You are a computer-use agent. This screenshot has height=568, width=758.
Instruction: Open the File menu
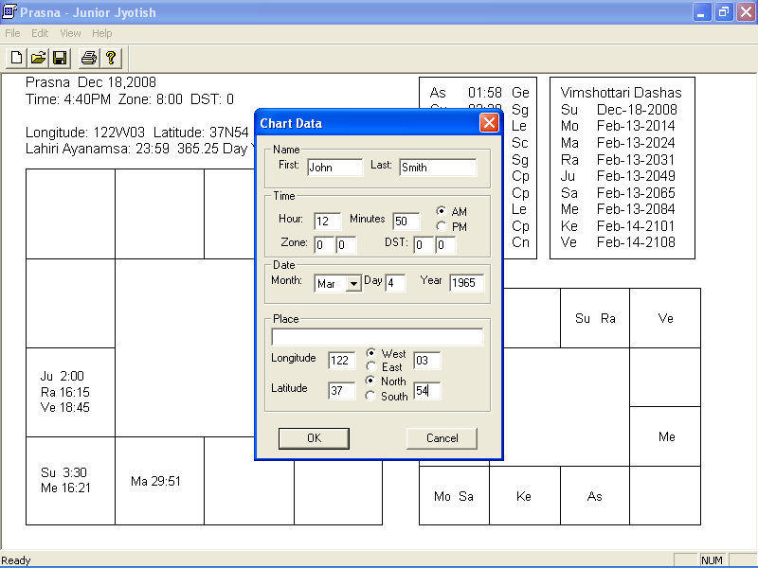point(12,33)
